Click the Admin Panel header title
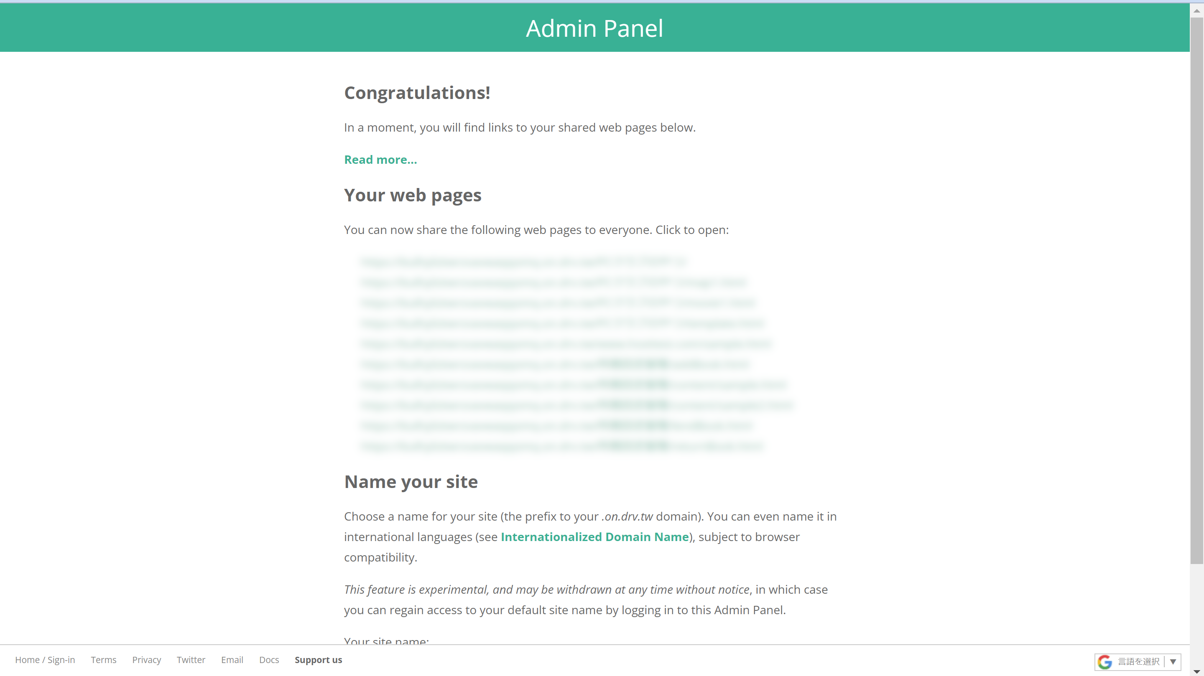This screenshot has height=676, width=1204. coord(594,28)
